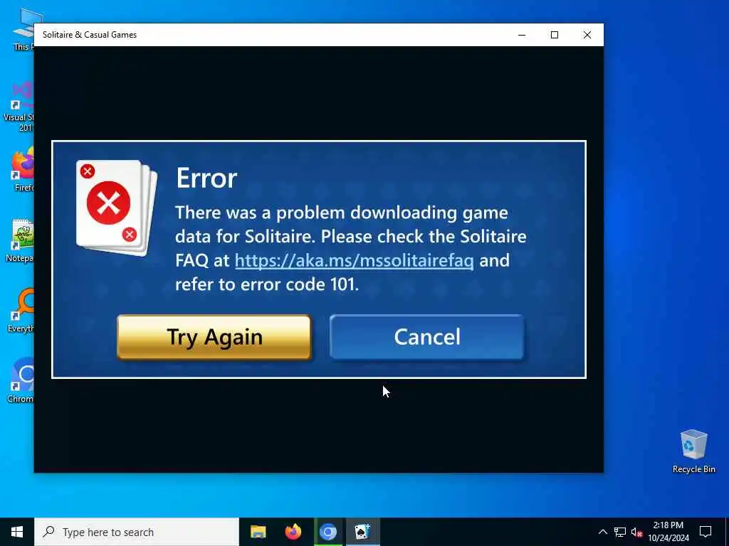Click the Error heading text

206,178
